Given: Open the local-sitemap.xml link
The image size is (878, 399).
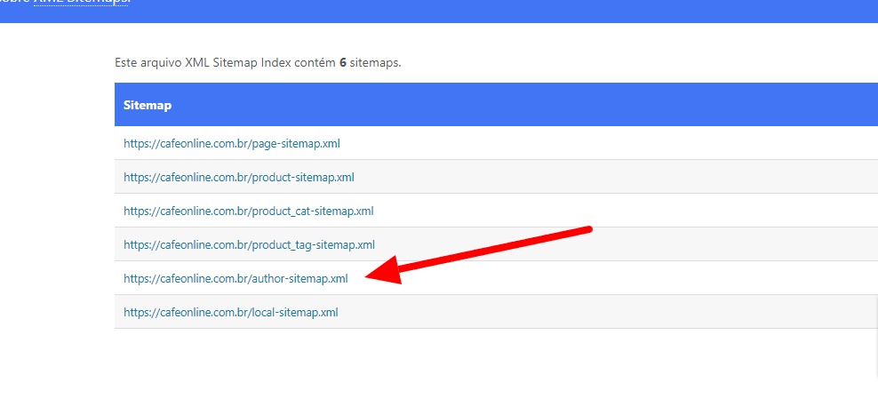Looking at the screenshot, I should (231, 312).
